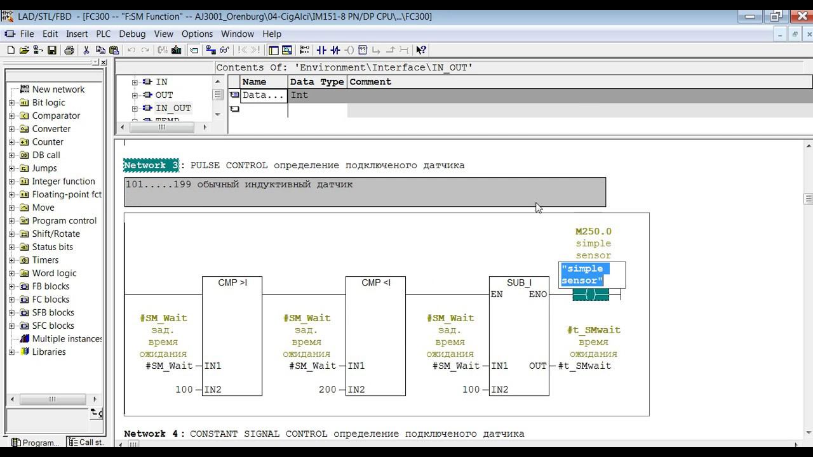Click the catalog pane horizontal scrollbar
Viewport: 813px width, 457px height.
point(52,399)
